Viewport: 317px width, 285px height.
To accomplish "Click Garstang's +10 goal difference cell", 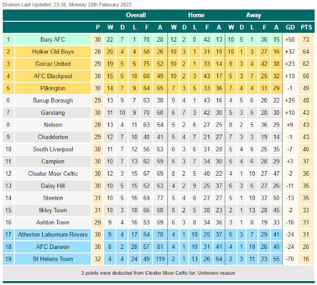I will [290, 113].
